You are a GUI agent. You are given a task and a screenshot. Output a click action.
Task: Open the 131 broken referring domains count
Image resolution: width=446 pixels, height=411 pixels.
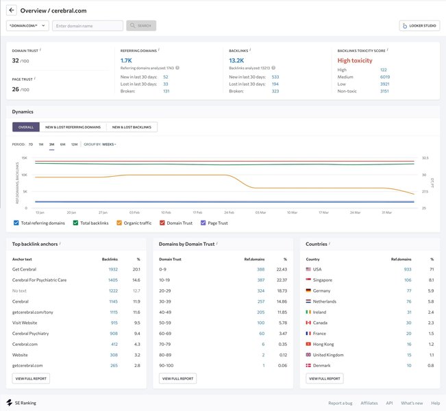coord(166,91)
